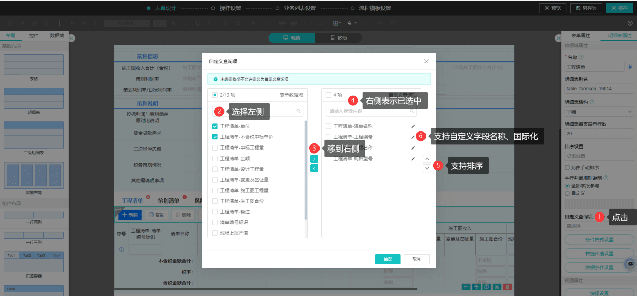The image size is (637, 296).
Task: Switch to 控件 tab in left panel
Action: click(x=34, y=36)
